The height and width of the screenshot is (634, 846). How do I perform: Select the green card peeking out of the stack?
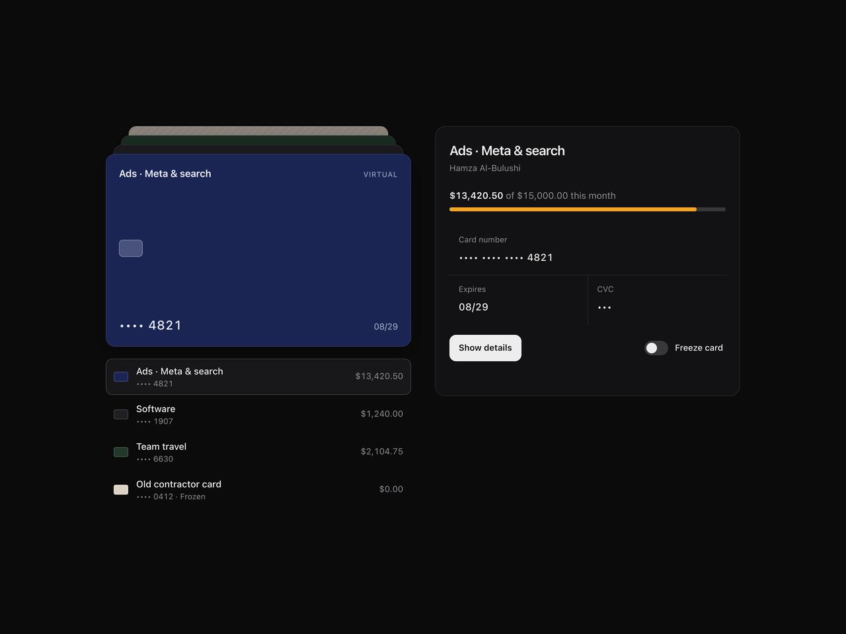tap(258, 140)
